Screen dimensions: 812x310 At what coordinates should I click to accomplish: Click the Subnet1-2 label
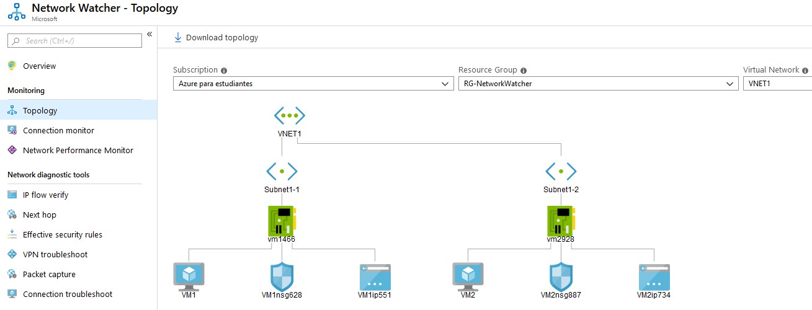(x=561, y=189)
